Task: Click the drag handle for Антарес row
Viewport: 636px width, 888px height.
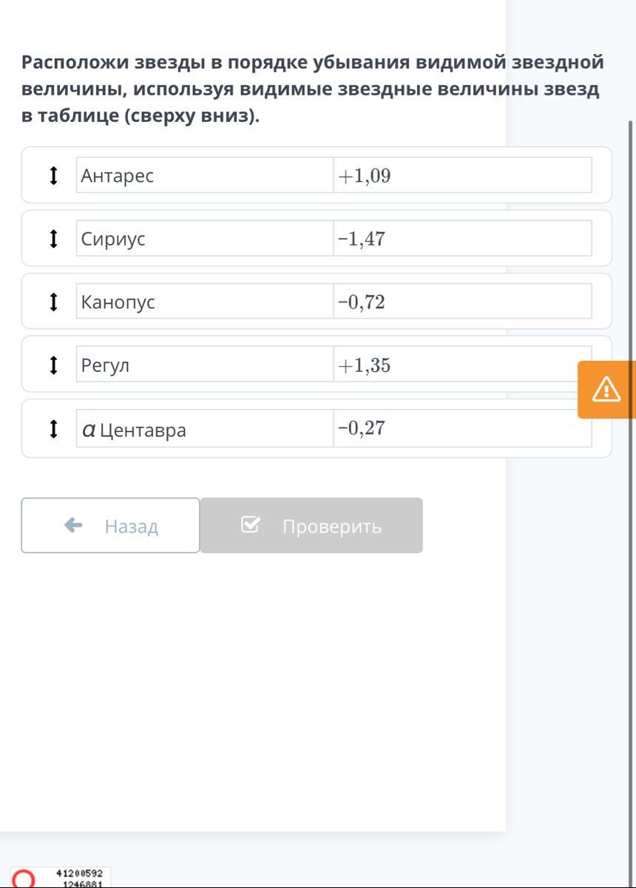Action: click(53, 175)
